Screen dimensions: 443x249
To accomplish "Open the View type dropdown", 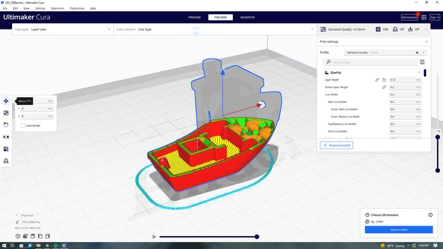I will pyautogui.click(x=63, y=29).
